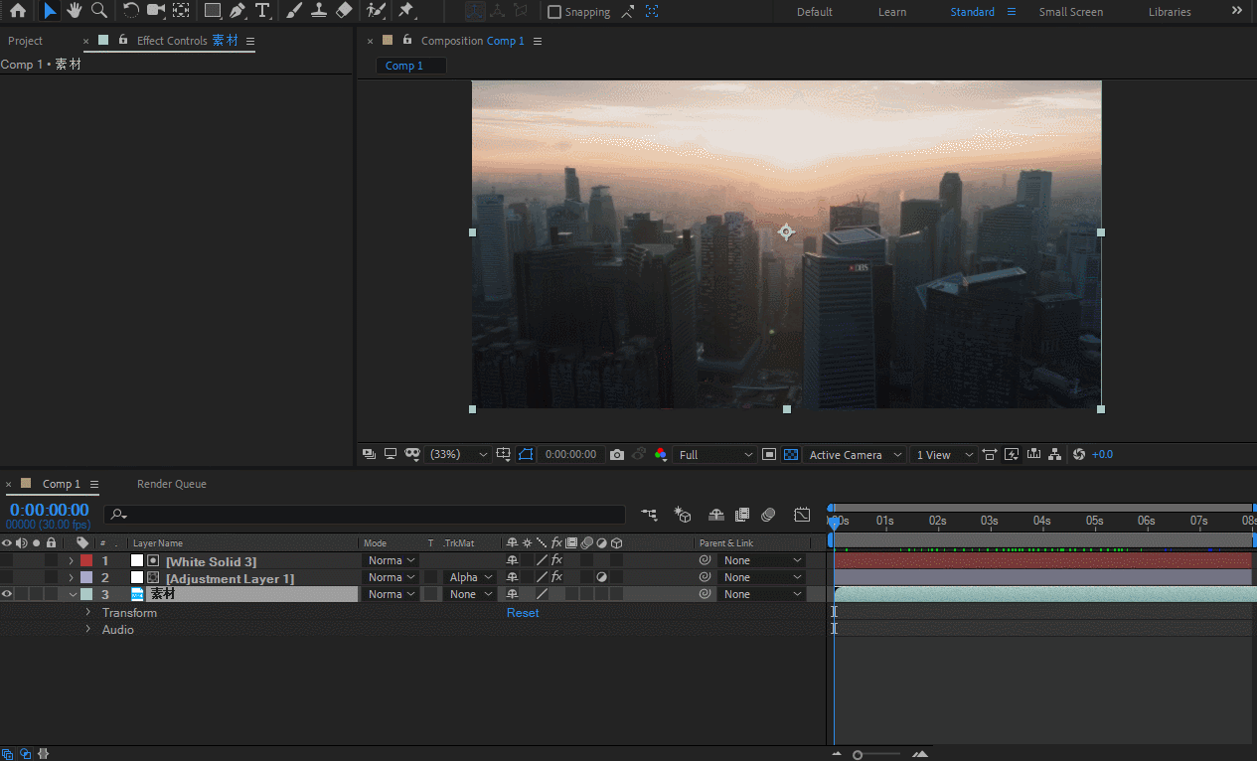Select the Rectangle shape tool
Screen dimensions: 1257x761
[x=212, y=11]
